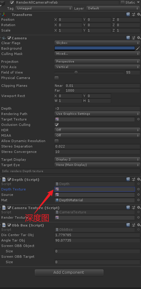Click the Background color eyedropper icon
The image size is (141, 289).
coord(138,48)
